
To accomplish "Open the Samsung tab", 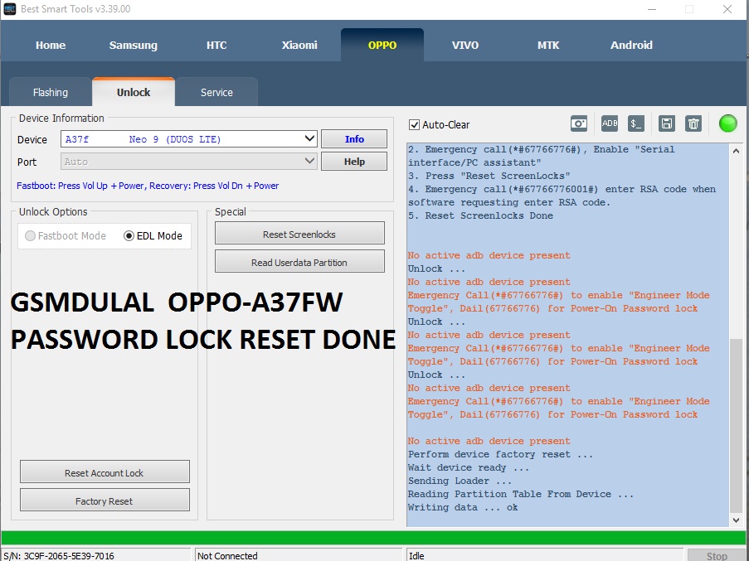I will tap(134, 46).
